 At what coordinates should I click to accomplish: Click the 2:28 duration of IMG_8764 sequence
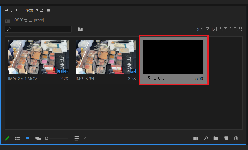click(x=132, y=79)
